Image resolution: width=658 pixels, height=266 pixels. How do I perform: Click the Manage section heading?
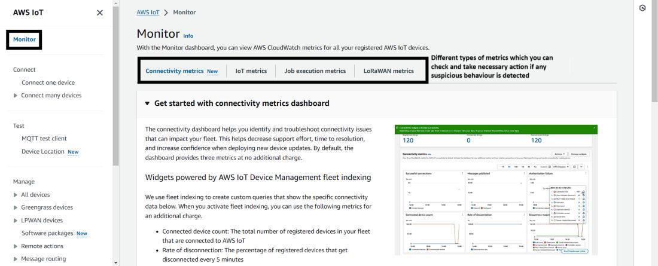pyautogui.click(x=24, y=182)
